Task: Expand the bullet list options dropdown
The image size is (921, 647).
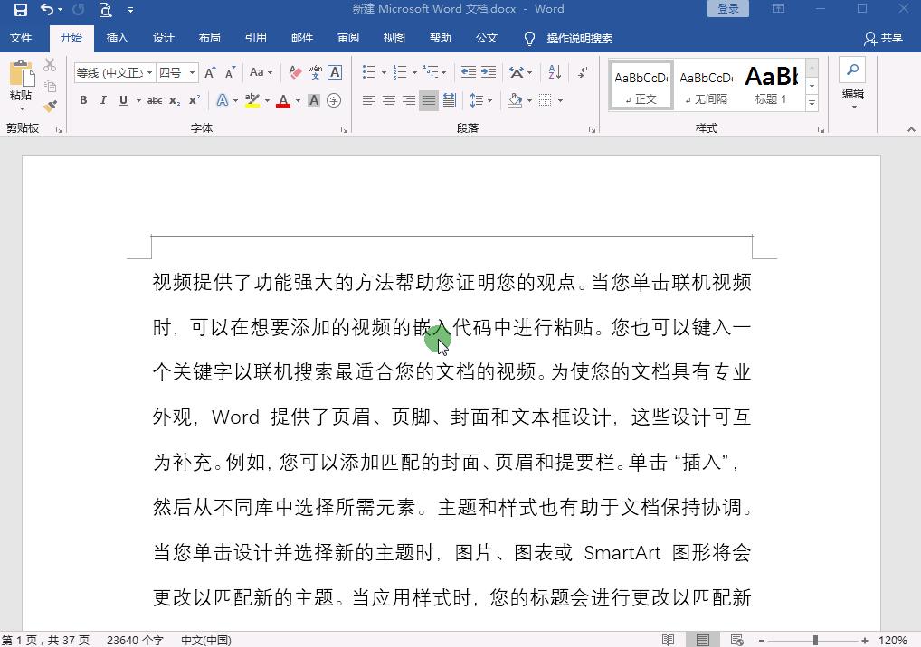Action: 384,72
